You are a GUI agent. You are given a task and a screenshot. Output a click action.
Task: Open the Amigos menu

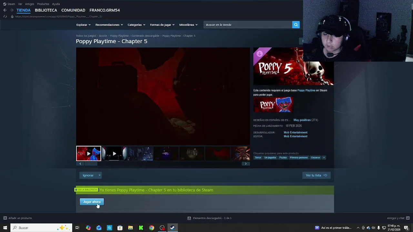coord(30,4)
